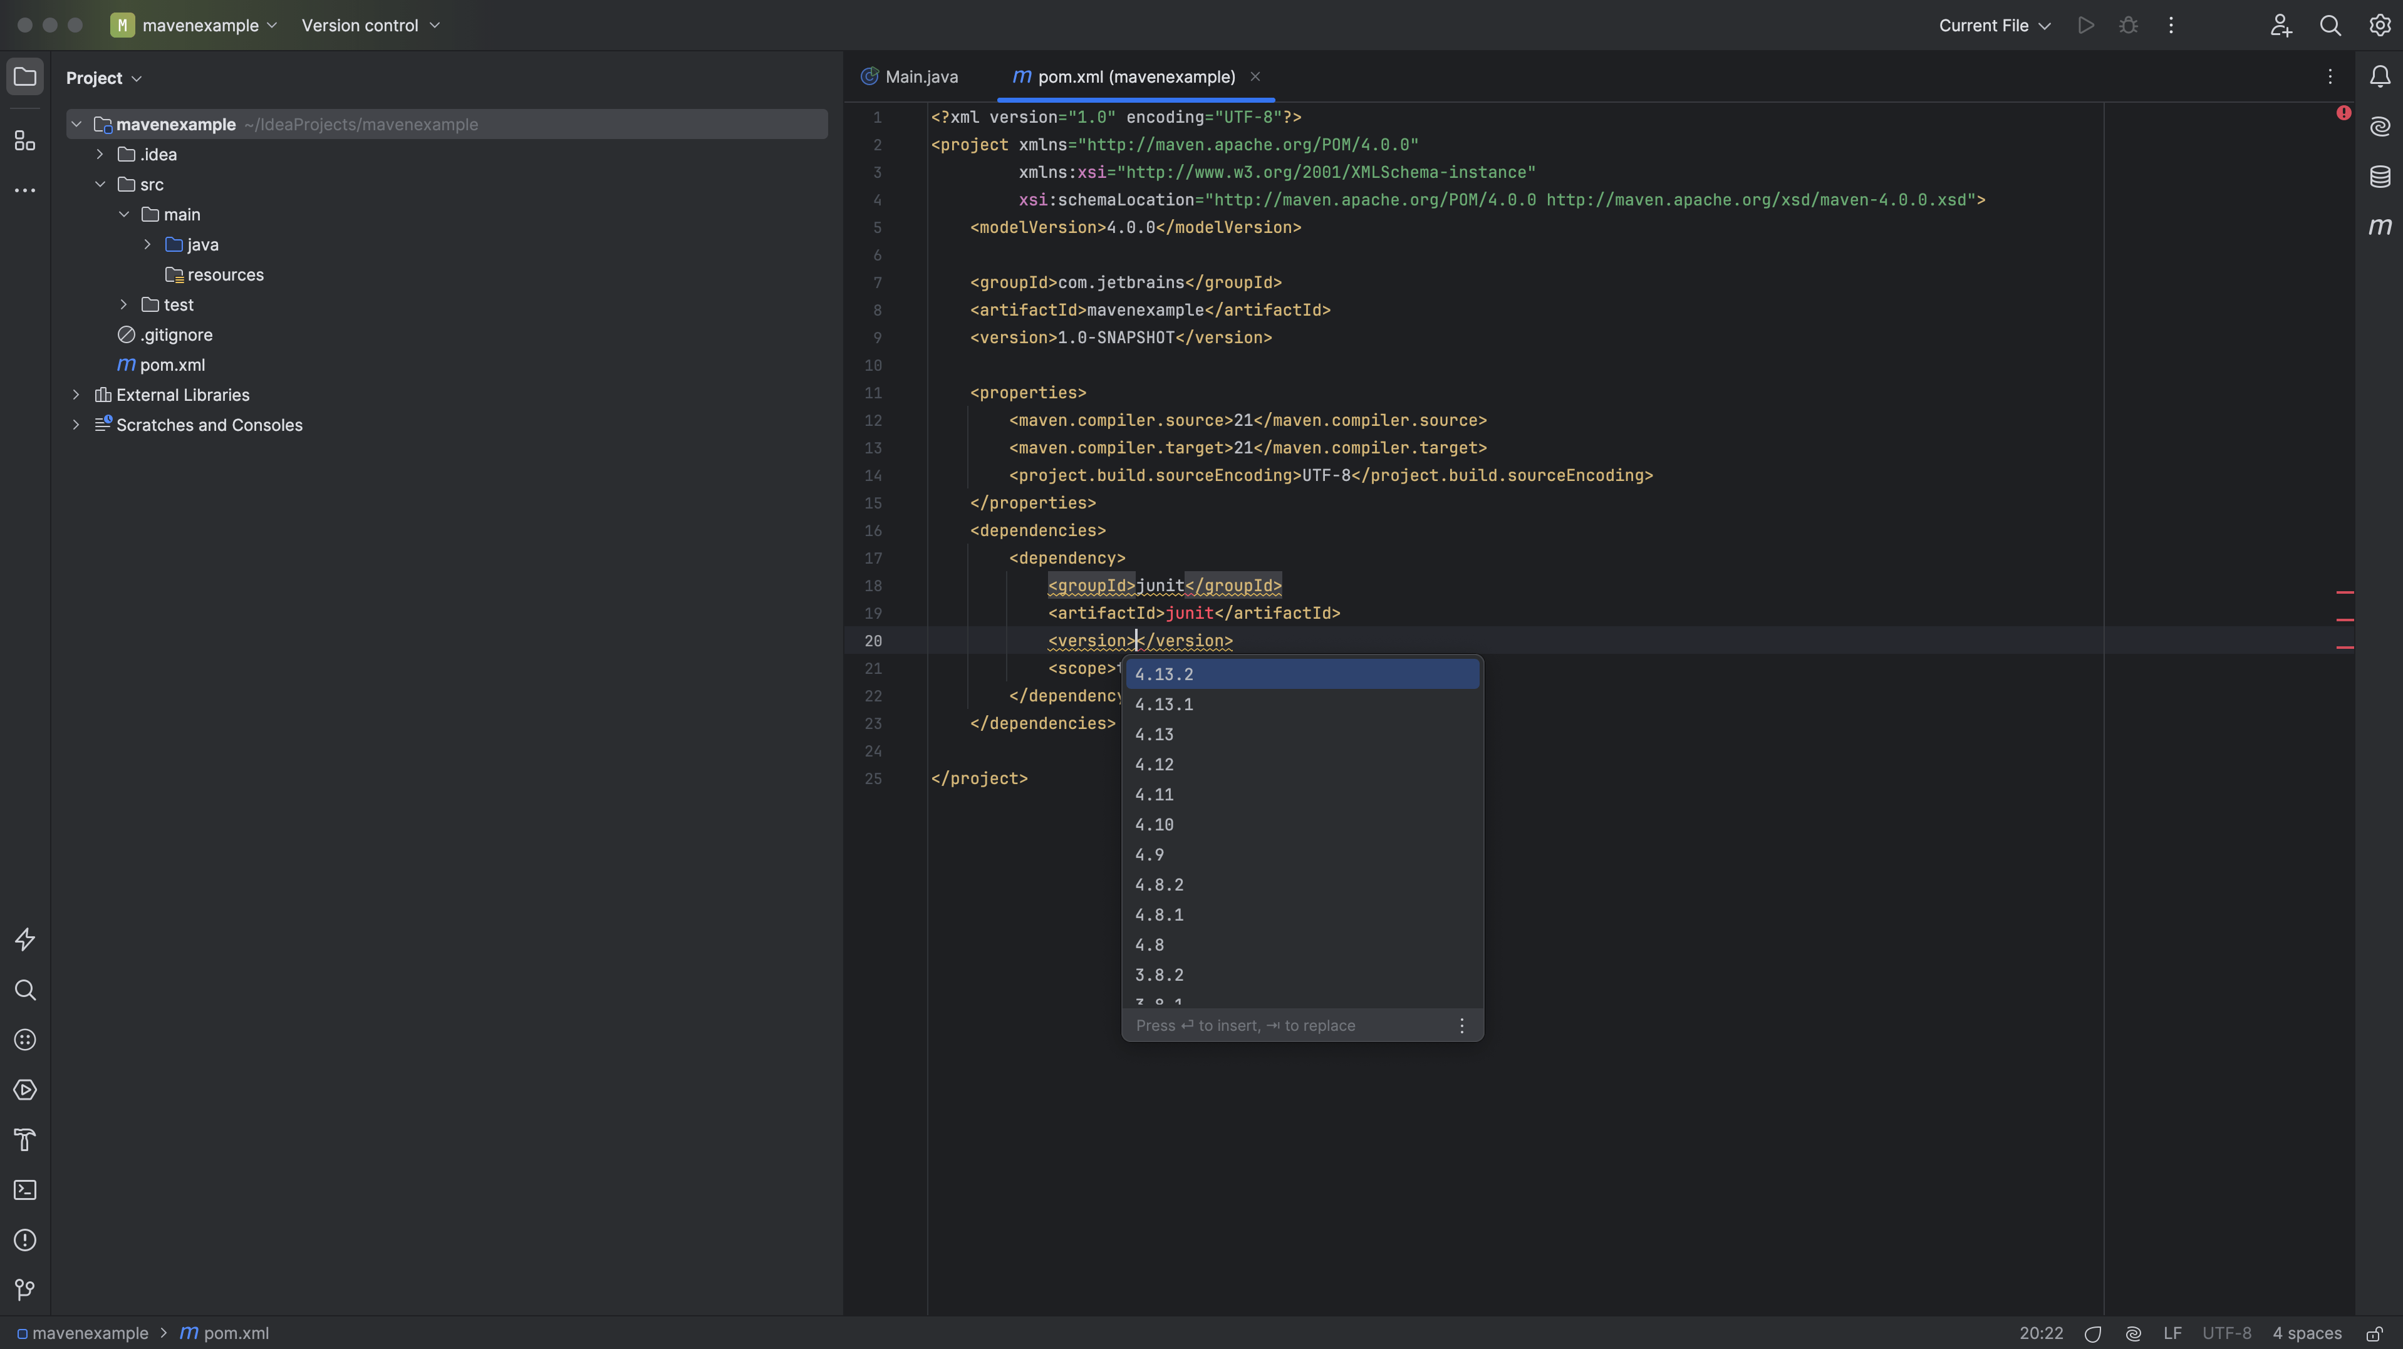Toggle the Project tool window folder button
Image resolution: width=2403 pixels, height=1349 pixels.
(25, 76)
